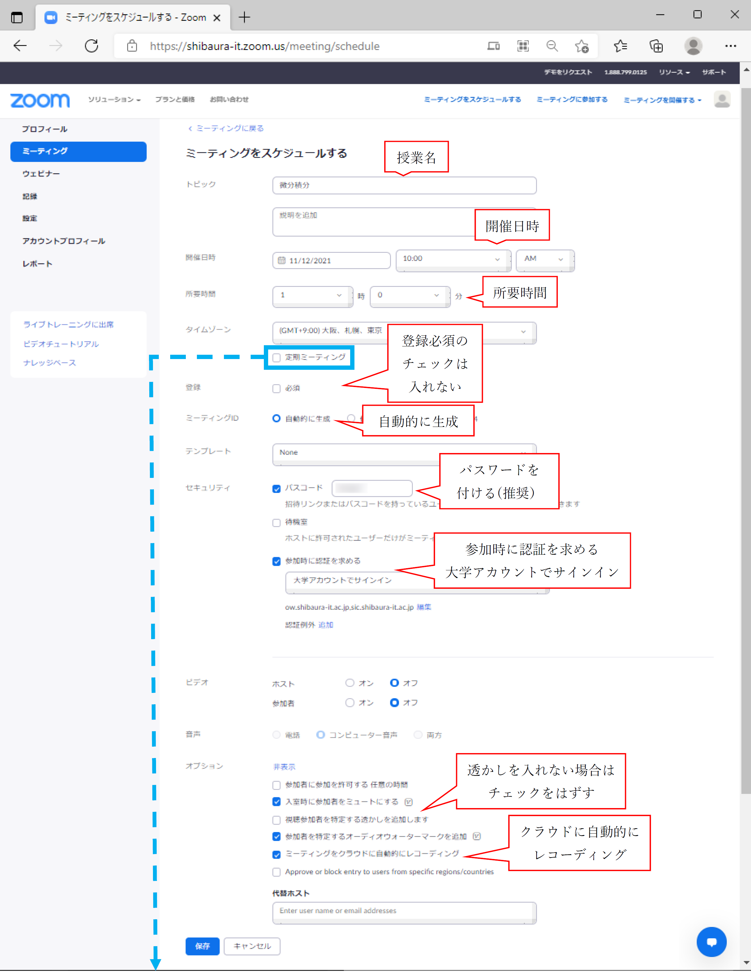
Task: Open the duration hours dropdown
Action: pos(312,296)
